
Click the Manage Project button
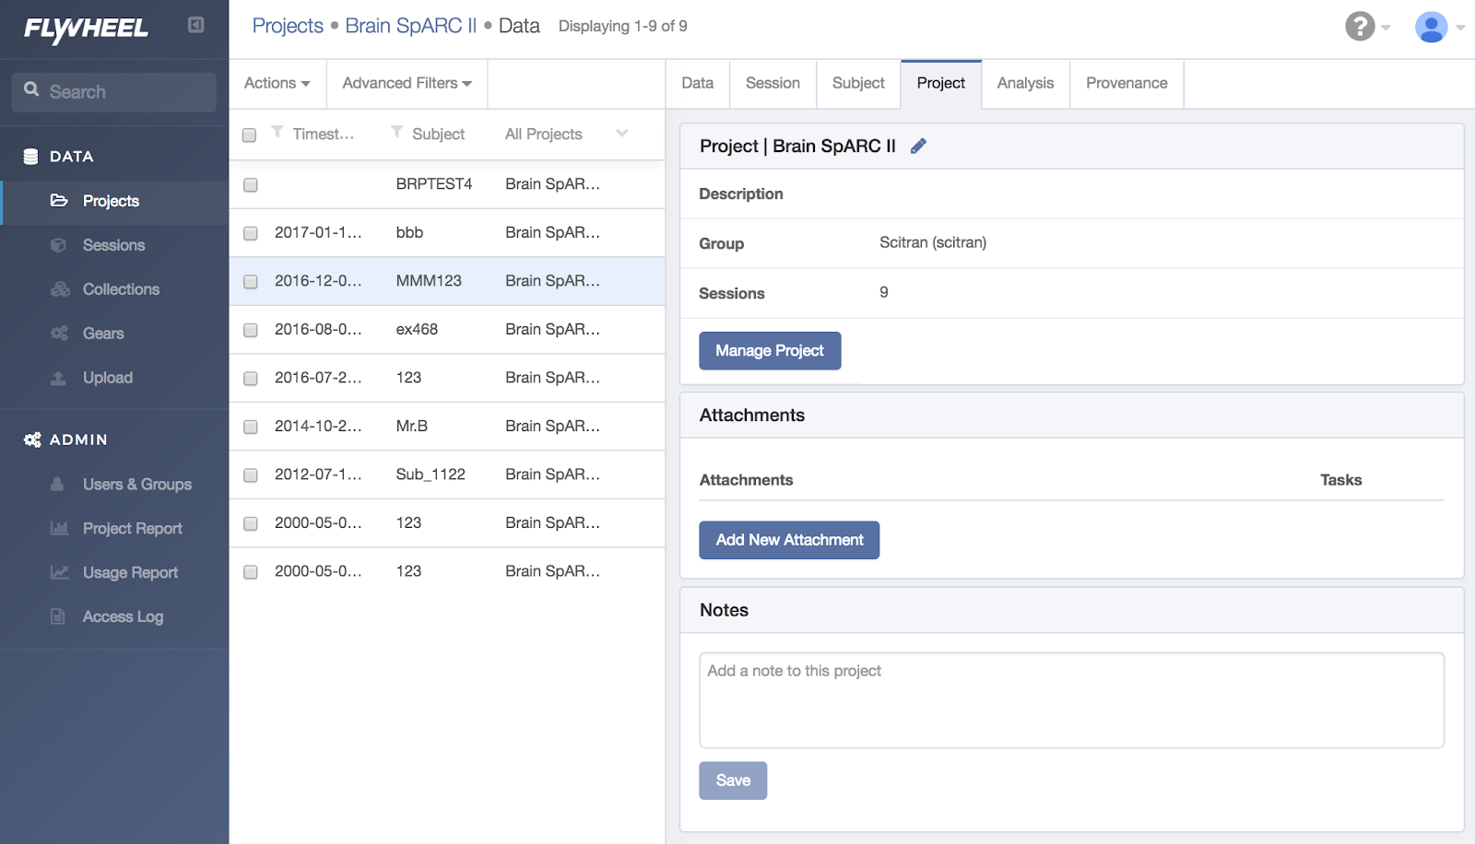click(x=770, y=351)
